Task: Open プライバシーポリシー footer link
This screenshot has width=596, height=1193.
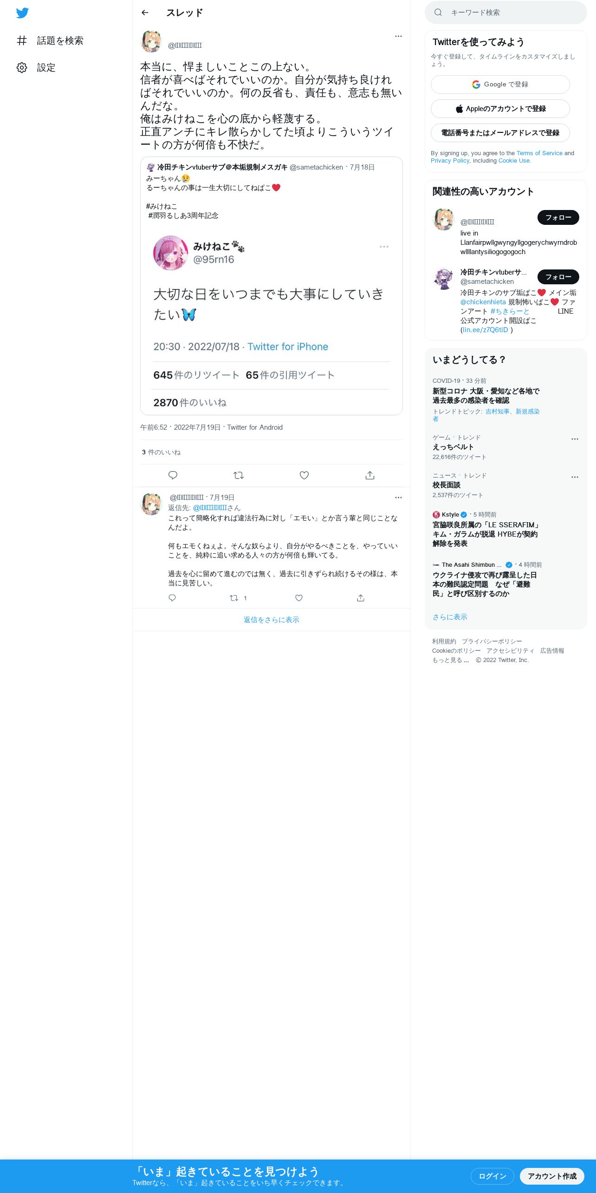Action: point(492,642)
